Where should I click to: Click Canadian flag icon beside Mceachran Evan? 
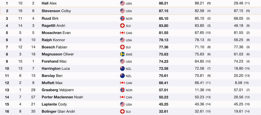point(122,33)
